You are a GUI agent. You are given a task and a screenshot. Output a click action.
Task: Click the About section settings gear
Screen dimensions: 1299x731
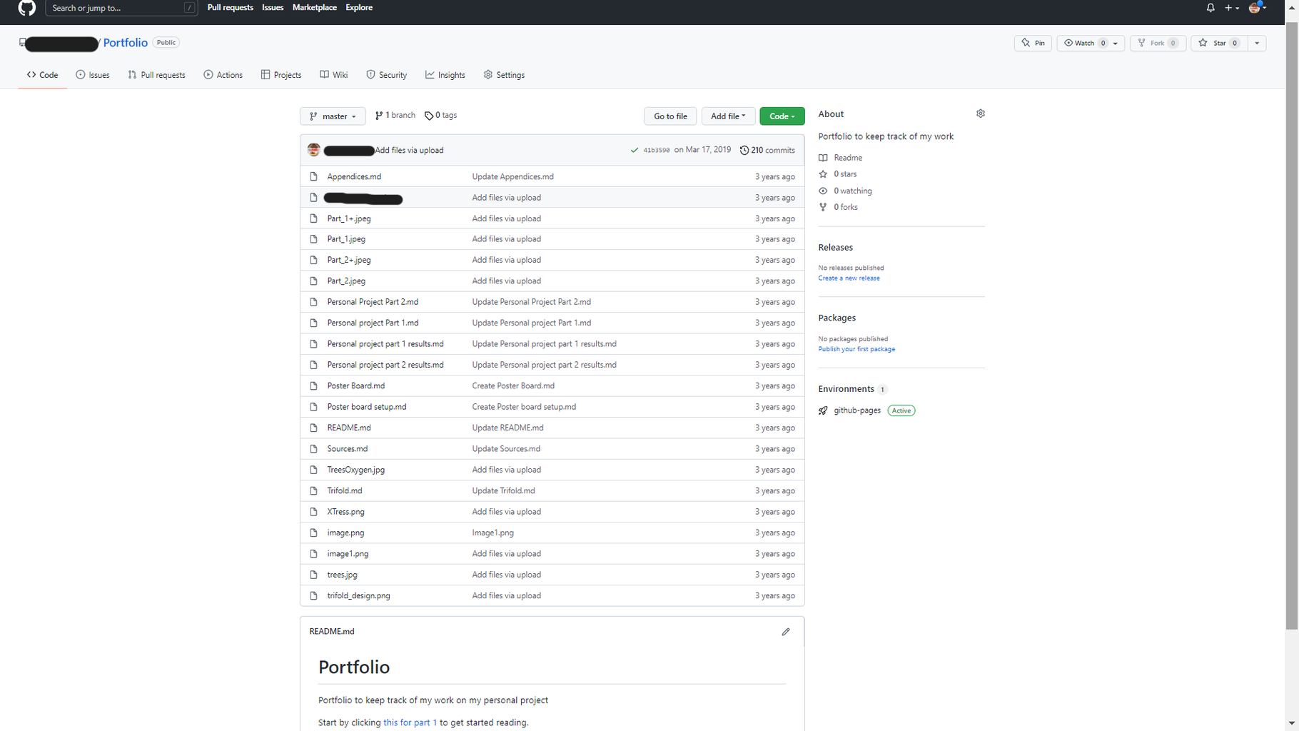[x=980, y=113]
